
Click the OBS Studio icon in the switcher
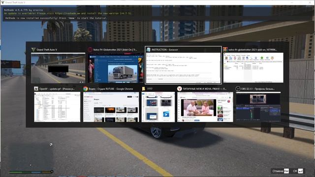pyautogui.click(x=238, y=88)
